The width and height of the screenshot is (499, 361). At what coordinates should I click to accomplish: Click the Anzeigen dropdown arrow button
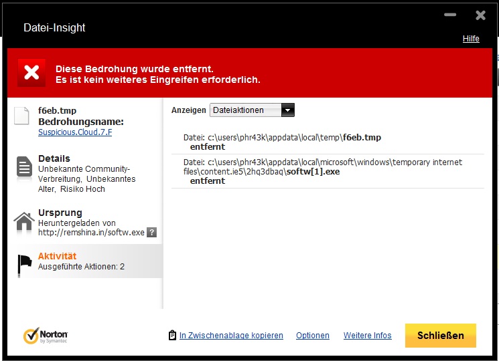[x=287, y=110]
